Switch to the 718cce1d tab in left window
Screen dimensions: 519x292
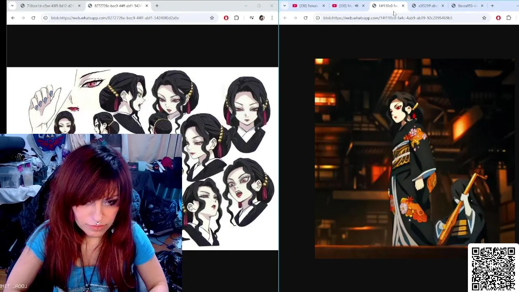click(49, 6)
